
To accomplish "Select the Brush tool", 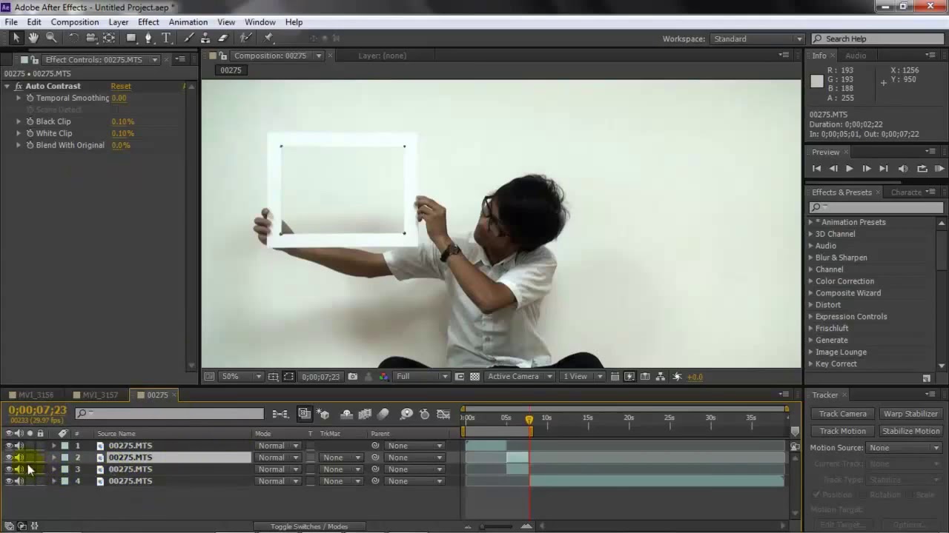I will (x=189, y=38).
